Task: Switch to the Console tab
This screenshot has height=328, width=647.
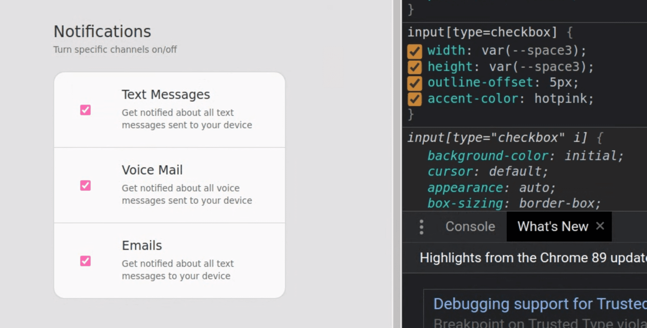Action: [x=470, y=226]
